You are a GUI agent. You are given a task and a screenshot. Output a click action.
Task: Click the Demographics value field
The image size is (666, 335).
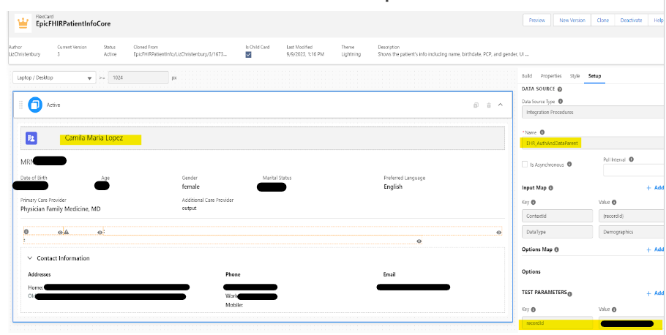click(x=632, y=232)
